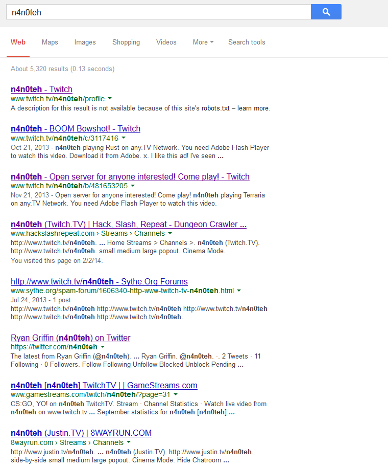388x468 pixels.
Task: Open "n4n0teh - BOOM Bowshot! - Twitch" result
Action: [76, 129]
